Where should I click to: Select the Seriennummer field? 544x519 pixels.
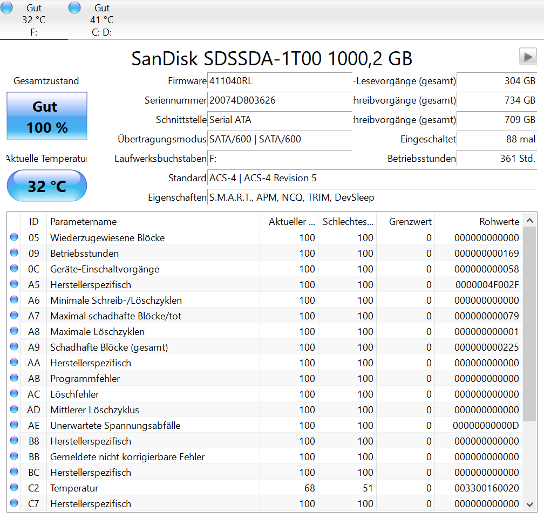280,101
